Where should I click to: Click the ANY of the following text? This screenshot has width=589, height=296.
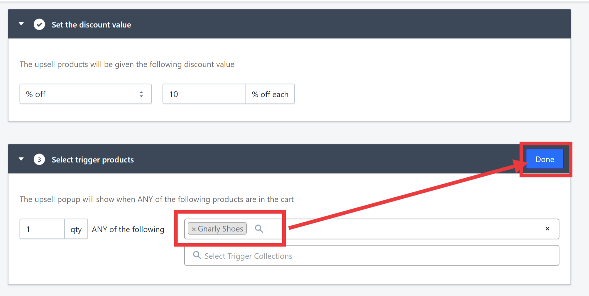coord(128,229)
